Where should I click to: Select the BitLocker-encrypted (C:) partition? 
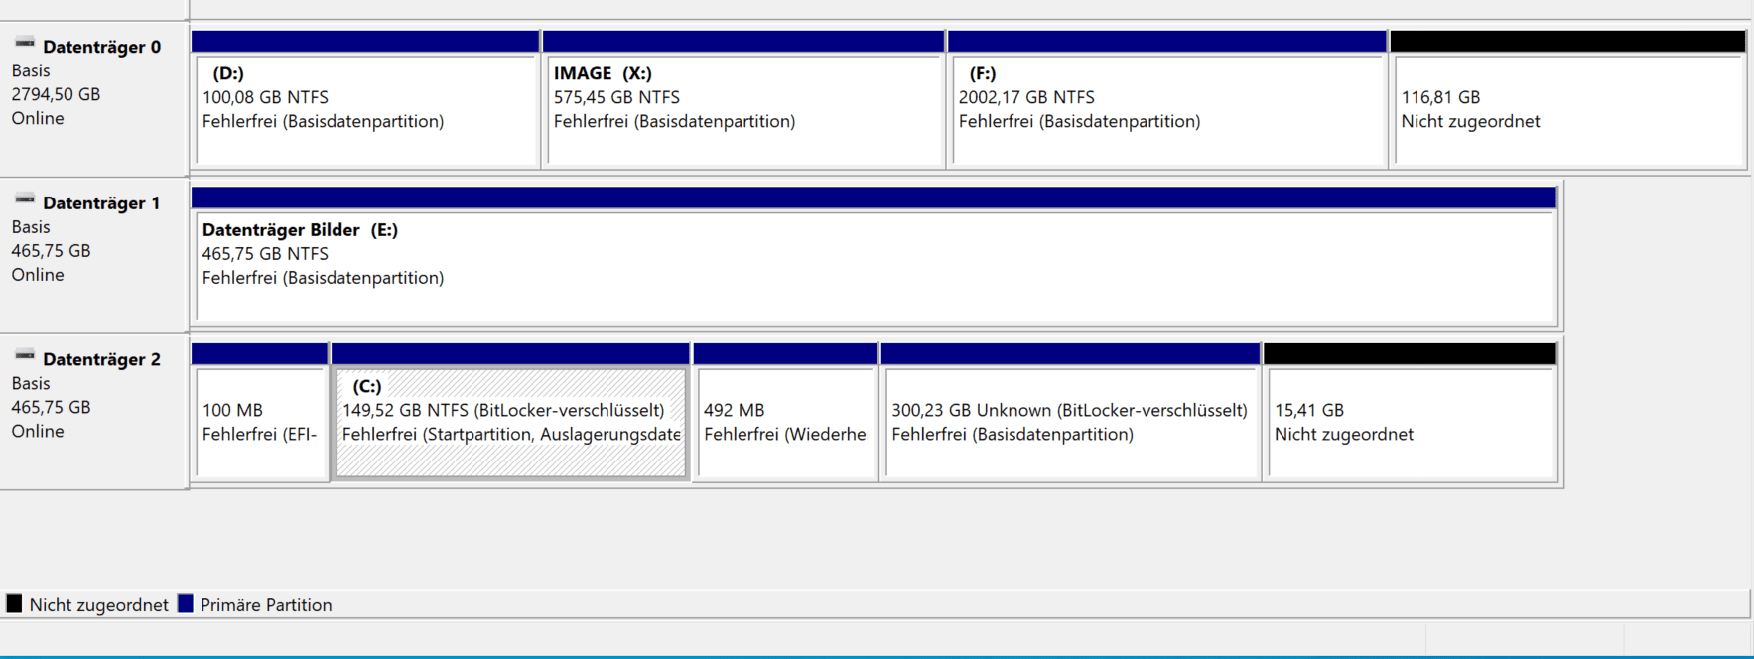(x=510, y=422)
